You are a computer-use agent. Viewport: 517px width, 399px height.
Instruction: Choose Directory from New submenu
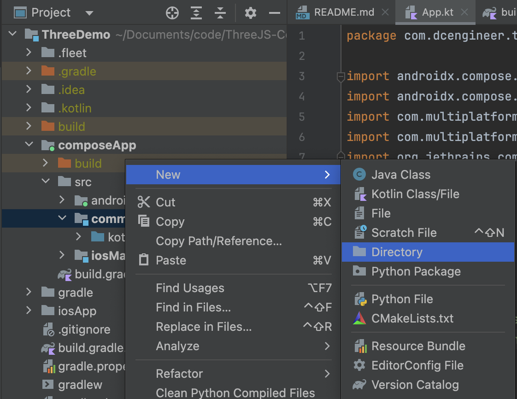click(397, 252)
